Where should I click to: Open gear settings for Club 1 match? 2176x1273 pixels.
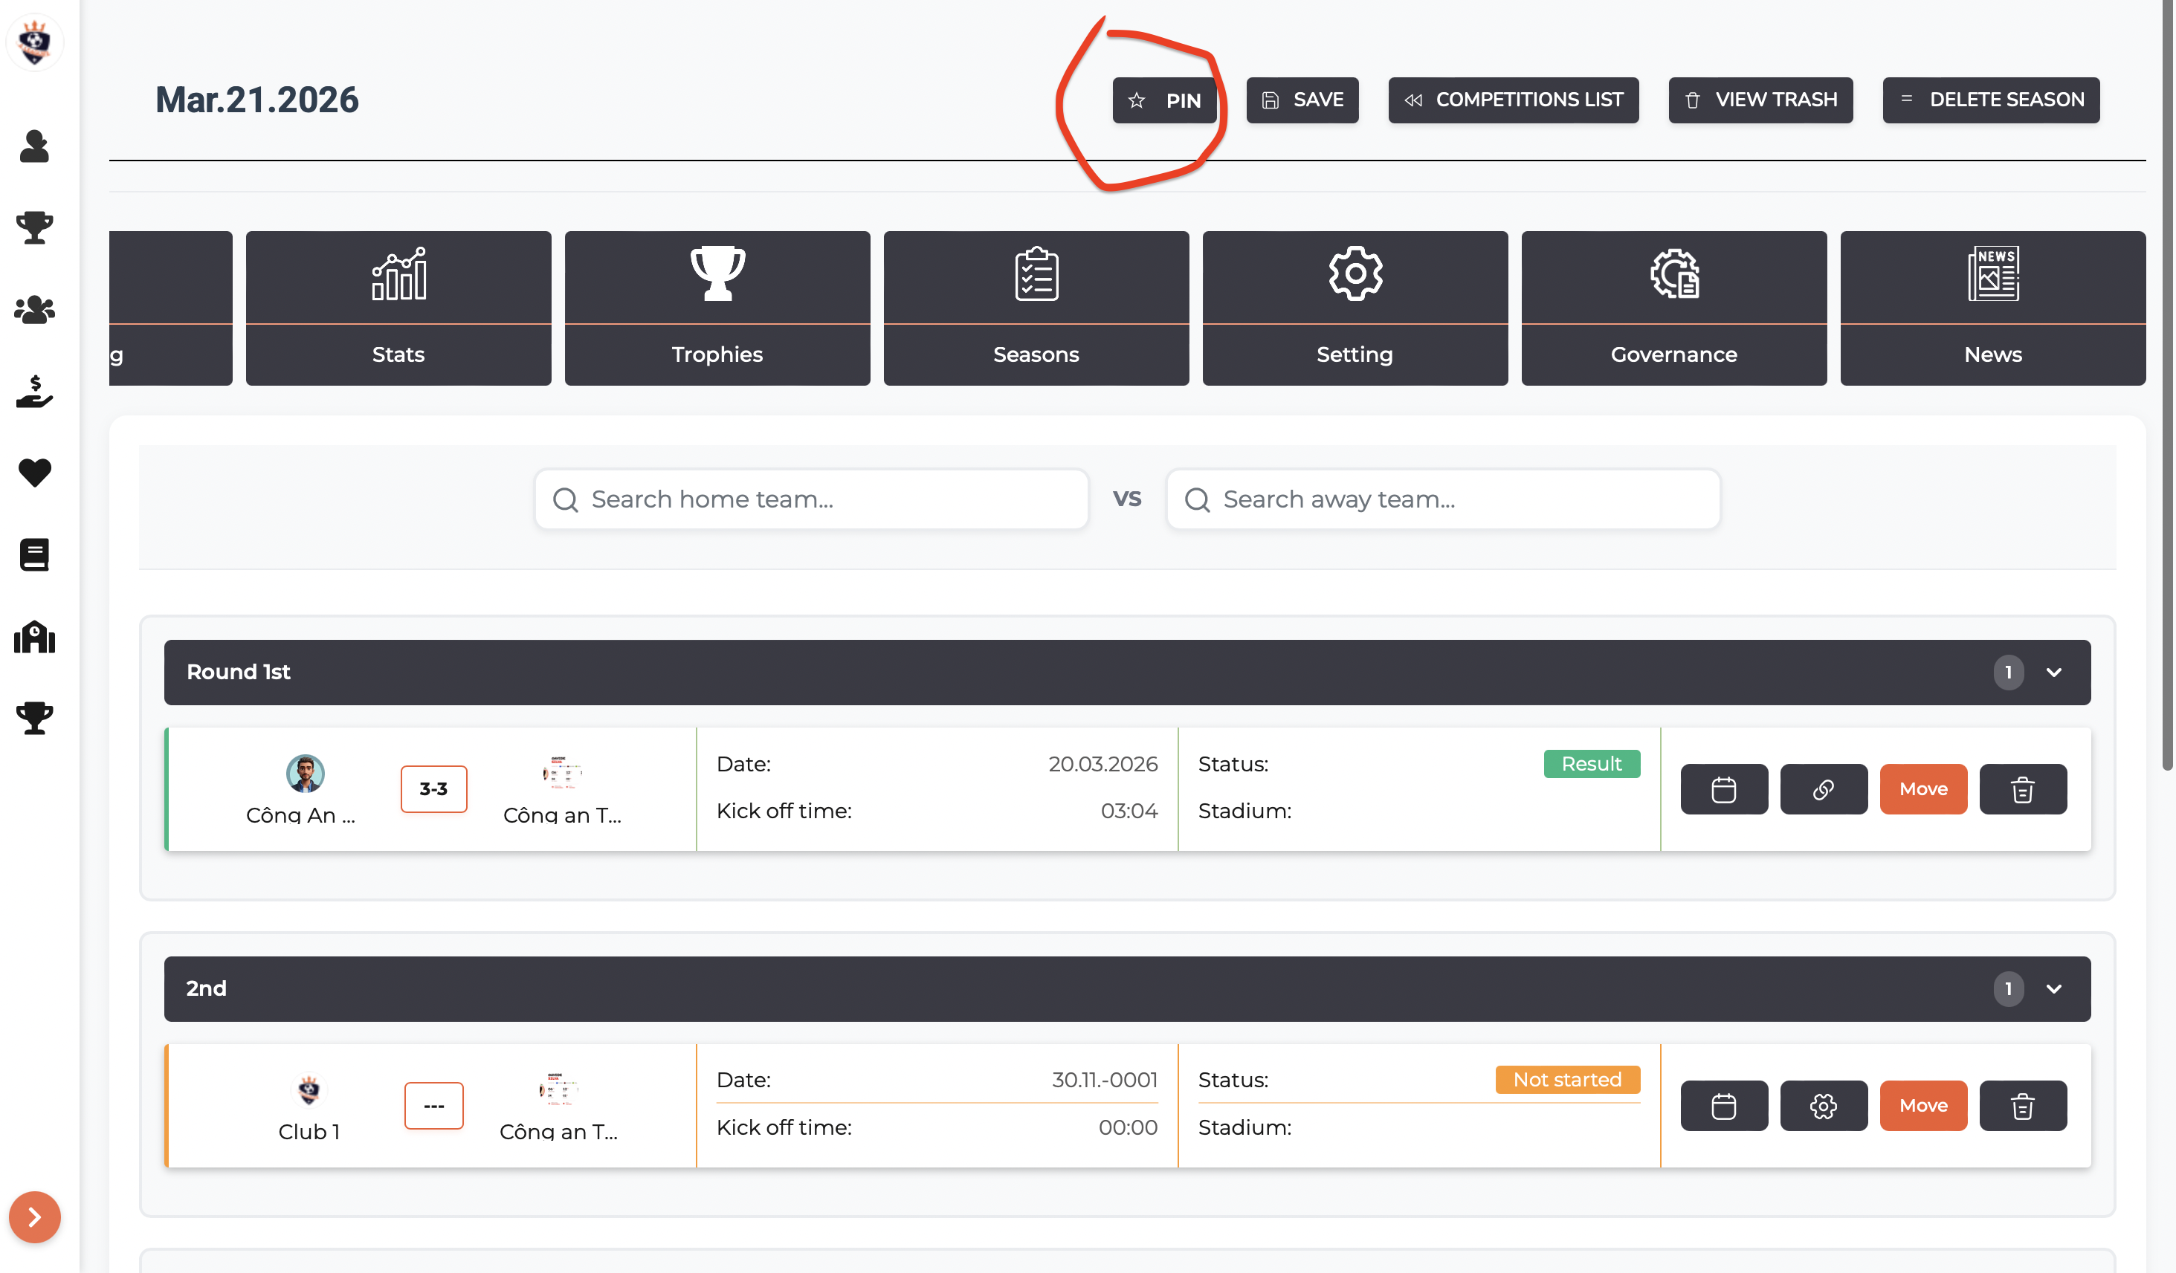click(x=1823, y=1106)
